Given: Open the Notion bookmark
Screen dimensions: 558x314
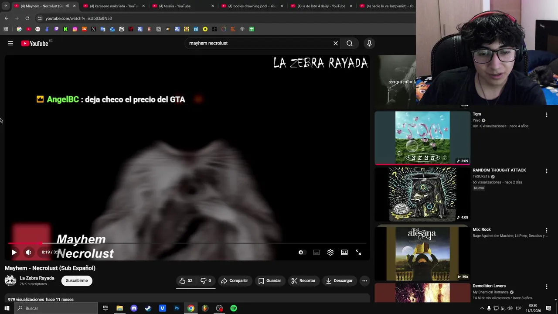Looking at the screenshot, I should [x=159, y=29].
